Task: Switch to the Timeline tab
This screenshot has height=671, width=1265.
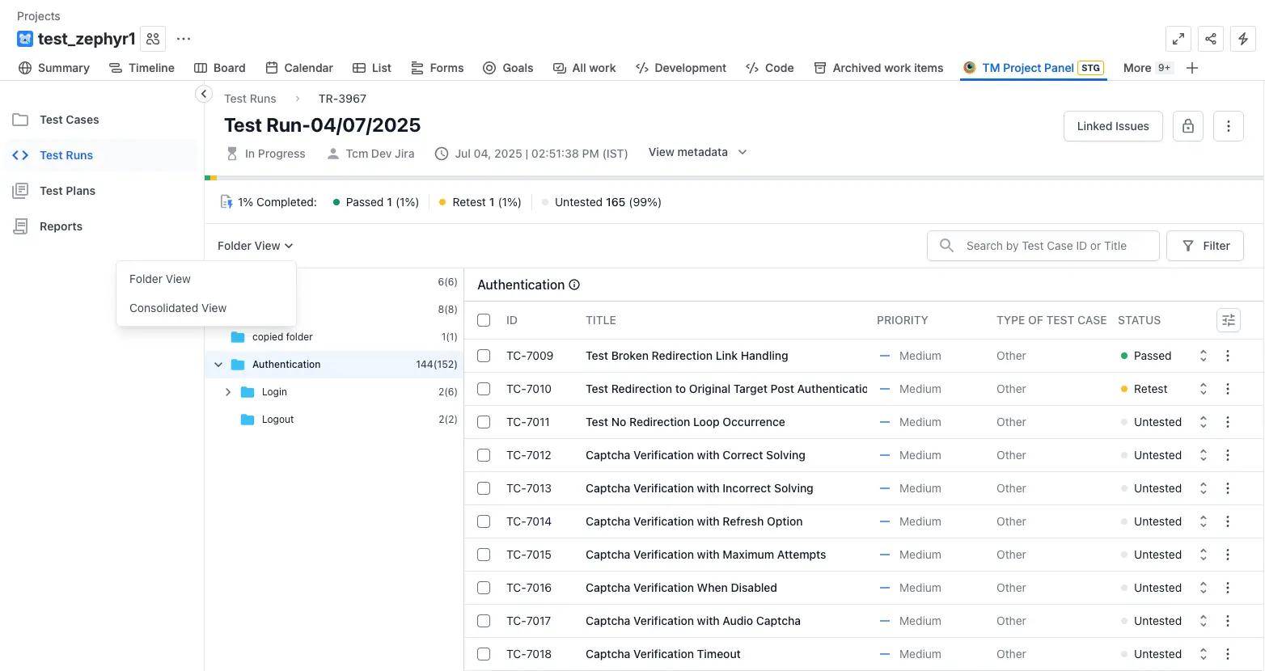Action: click(x=142, y=68)
